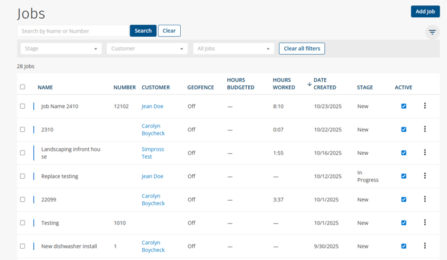Click the job name 'Replace testing'
Viewport: 447px width, 260px height.
pyautogui.click(x=59, y=176)
